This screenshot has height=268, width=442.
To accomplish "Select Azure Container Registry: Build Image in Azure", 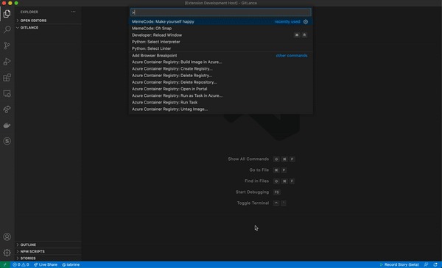I will 221,62.
